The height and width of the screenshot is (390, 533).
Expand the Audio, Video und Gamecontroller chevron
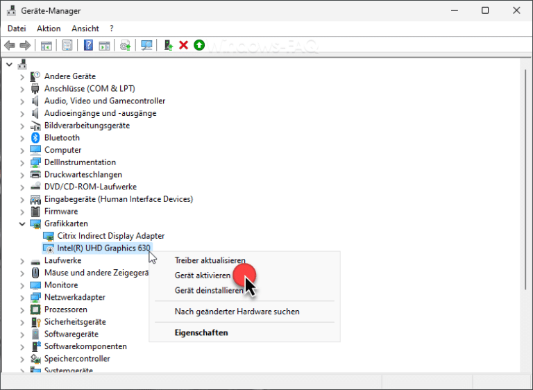[22, 101]
